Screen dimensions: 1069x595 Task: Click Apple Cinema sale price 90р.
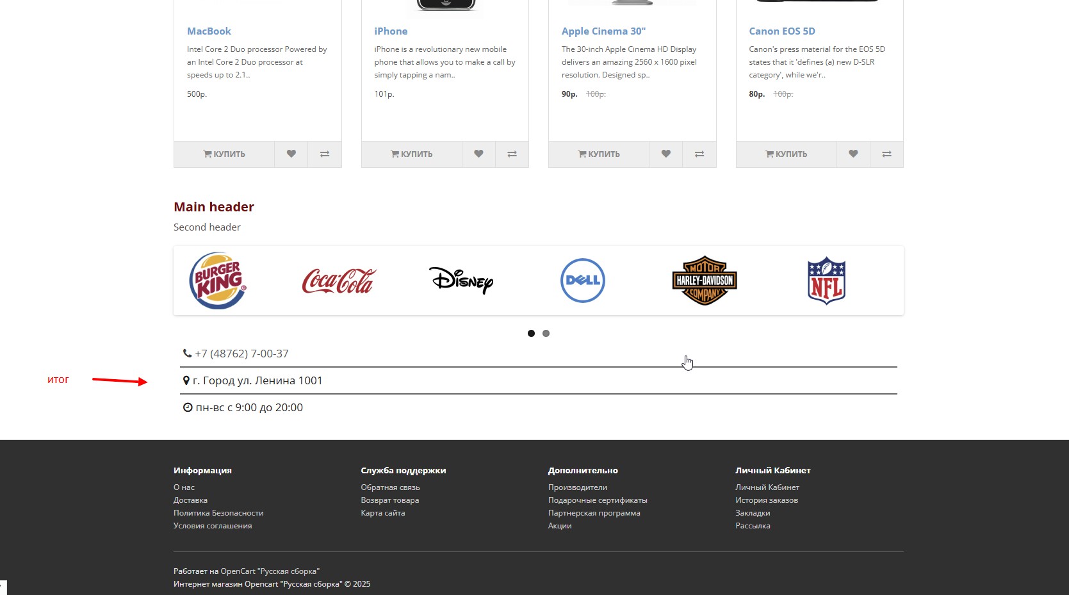[569, 94]
